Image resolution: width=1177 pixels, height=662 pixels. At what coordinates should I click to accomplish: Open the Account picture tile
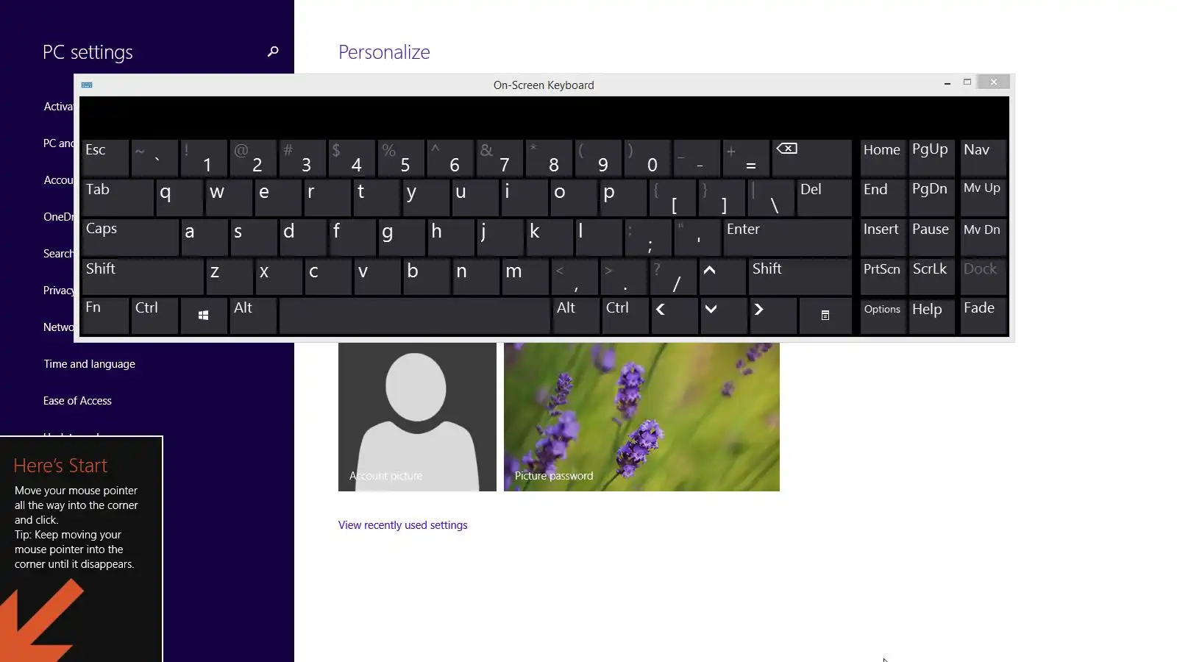coord(417,417)
